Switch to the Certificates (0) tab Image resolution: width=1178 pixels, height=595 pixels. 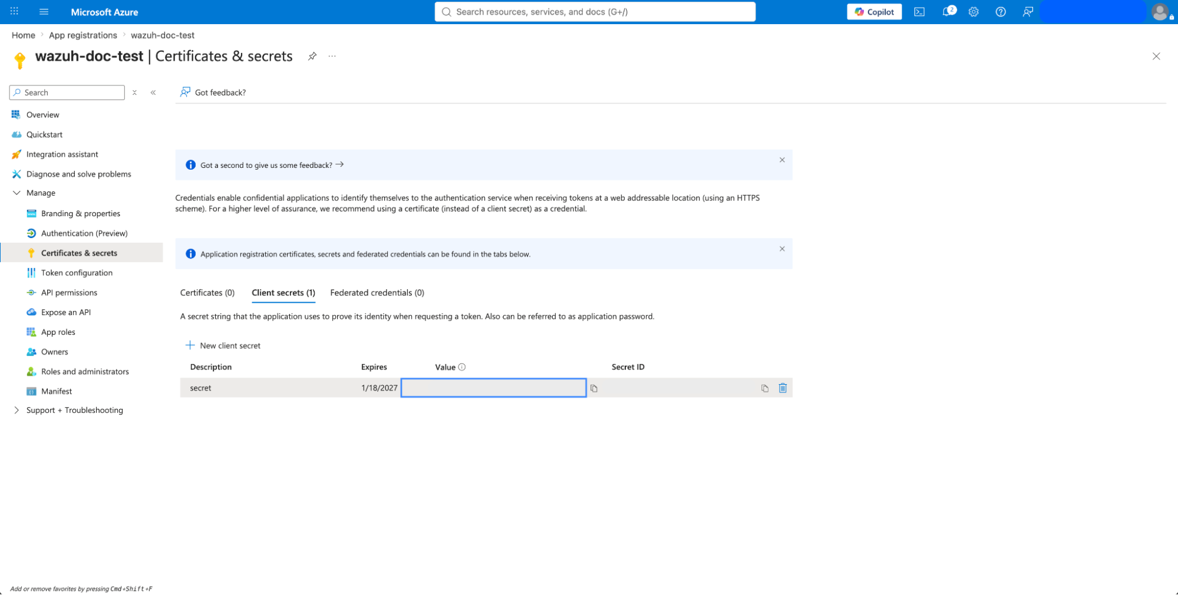coord(207,293)
